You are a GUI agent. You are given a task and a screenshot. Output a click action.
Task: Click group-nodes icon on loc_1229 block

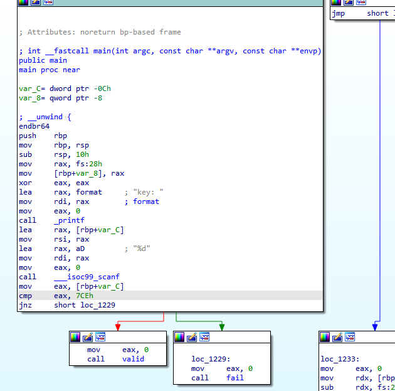tap(204, 337)
